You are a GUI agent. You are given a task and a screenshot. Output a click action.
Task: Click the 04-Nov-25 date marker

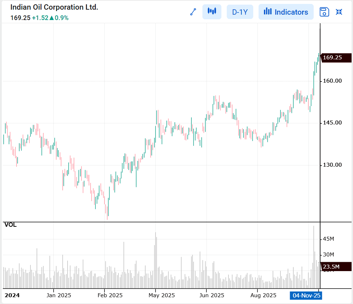click(x=306, y=295)
